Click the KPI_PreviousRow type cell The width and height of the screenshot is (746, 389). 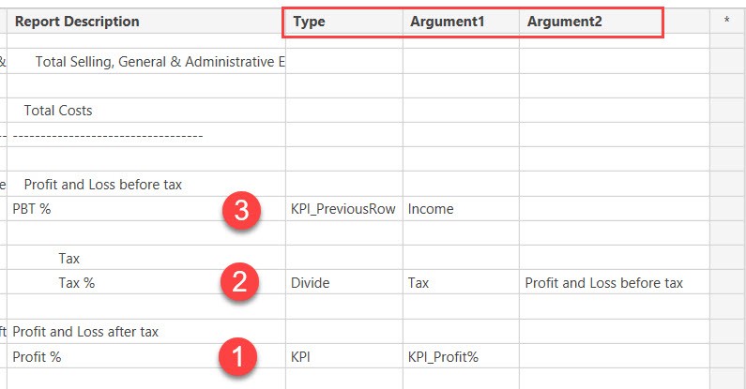(x=344, y=209)
